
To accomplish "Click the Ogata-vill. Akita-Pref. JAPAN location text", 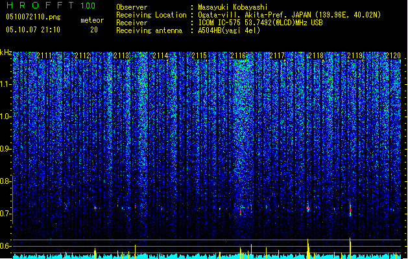I will pos(254,15).
